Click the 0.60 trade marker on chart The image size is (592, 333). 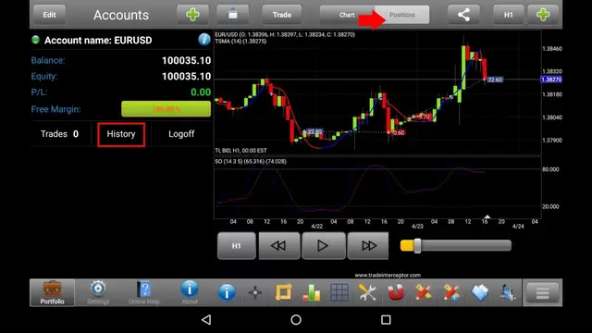[x=398, y=132]
